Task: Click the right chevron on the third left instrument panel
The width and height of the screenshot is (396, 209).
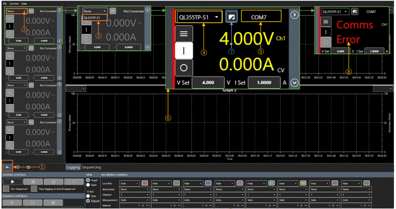Action: coord(59,84)
